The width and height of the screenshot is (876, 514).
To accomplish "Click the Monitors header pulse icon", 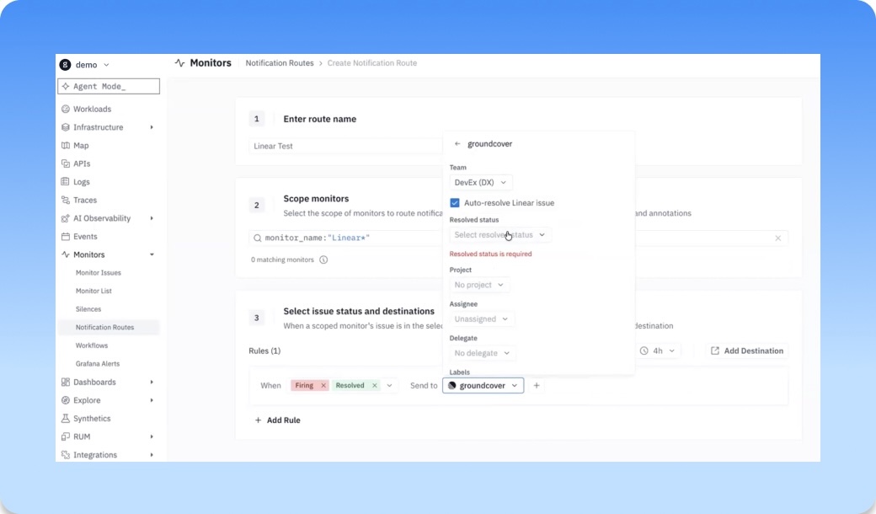I will (180, 63).
